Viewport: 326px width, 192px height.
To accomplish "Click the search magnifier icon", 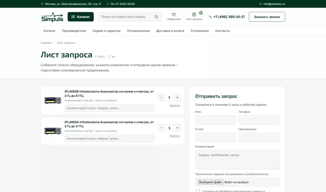I will pyautogui.click(x=156, y=17).
